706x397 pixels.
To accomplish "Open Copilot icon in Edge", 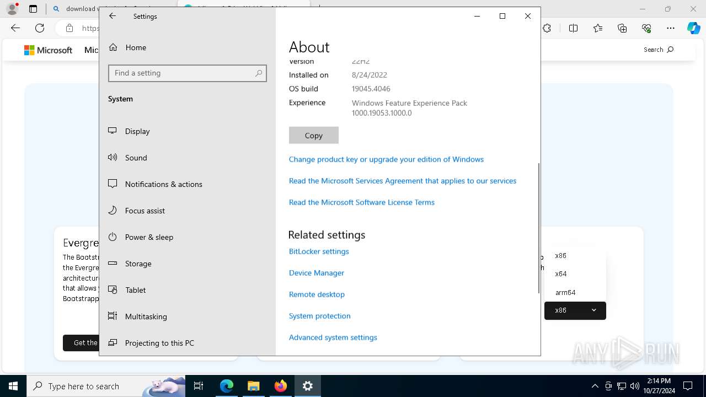I will pyautogui.click(x=693, y=28).
